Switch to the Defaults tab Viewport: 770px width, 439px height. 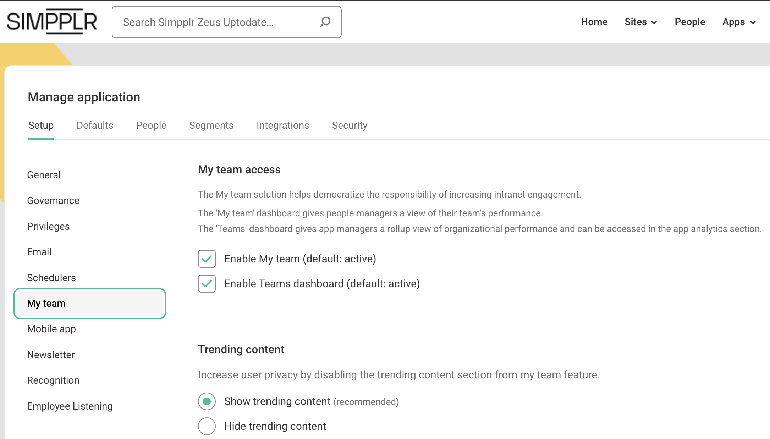pos(95,126)
